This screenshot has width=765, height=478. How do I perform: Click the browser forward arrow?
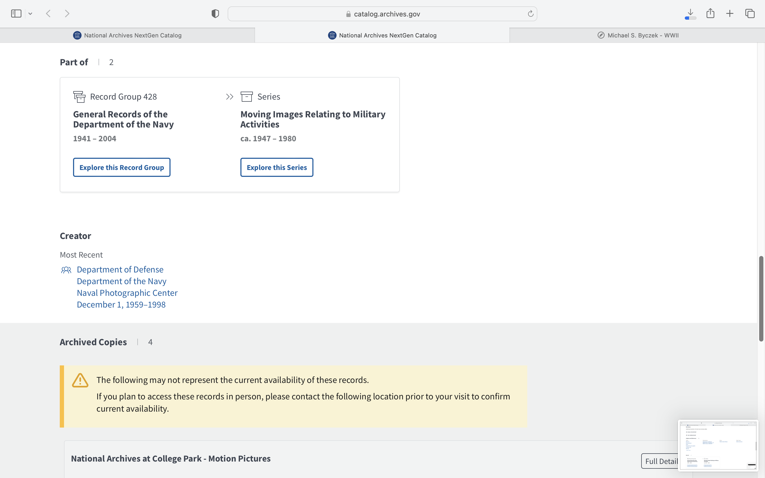coord(67,14)
